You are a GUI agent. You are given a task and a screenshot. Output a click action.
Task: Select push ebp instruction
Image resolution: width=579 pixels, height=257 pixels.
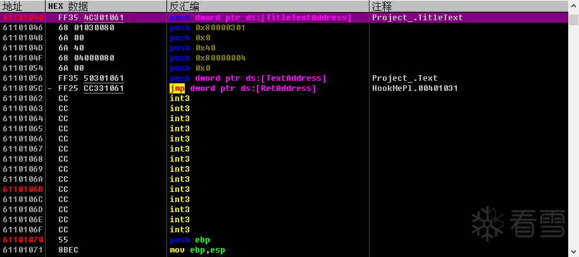(x=190, y=240)
